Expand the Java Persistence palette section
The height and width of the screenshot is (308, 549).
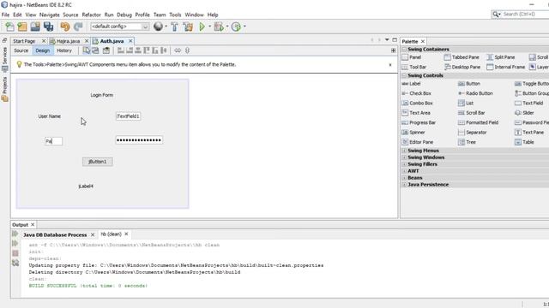click(404, 185)
